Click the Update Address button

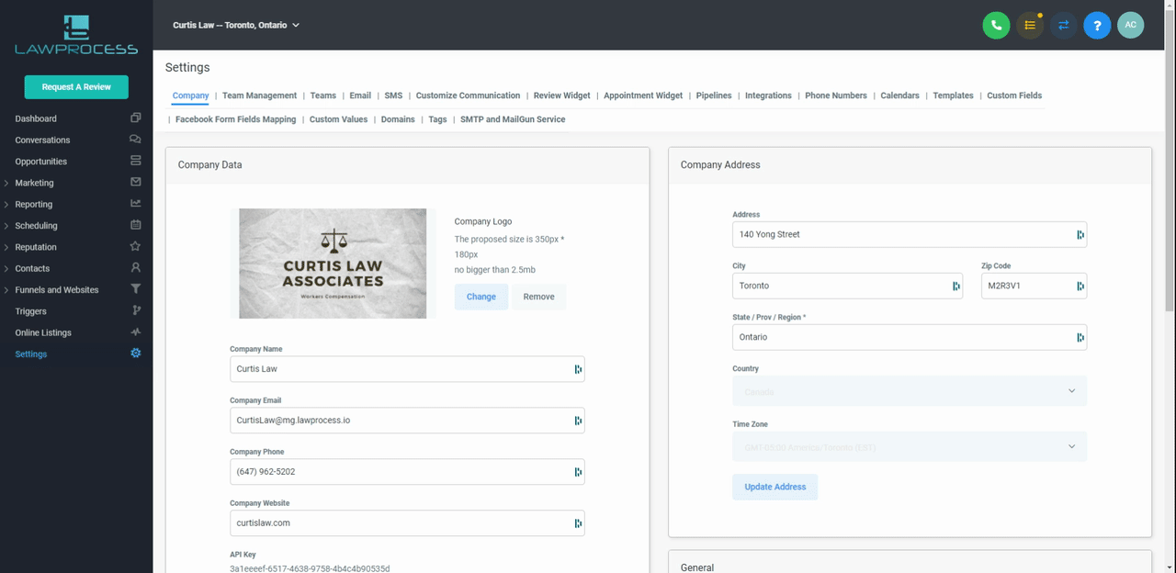click(775, 487)
